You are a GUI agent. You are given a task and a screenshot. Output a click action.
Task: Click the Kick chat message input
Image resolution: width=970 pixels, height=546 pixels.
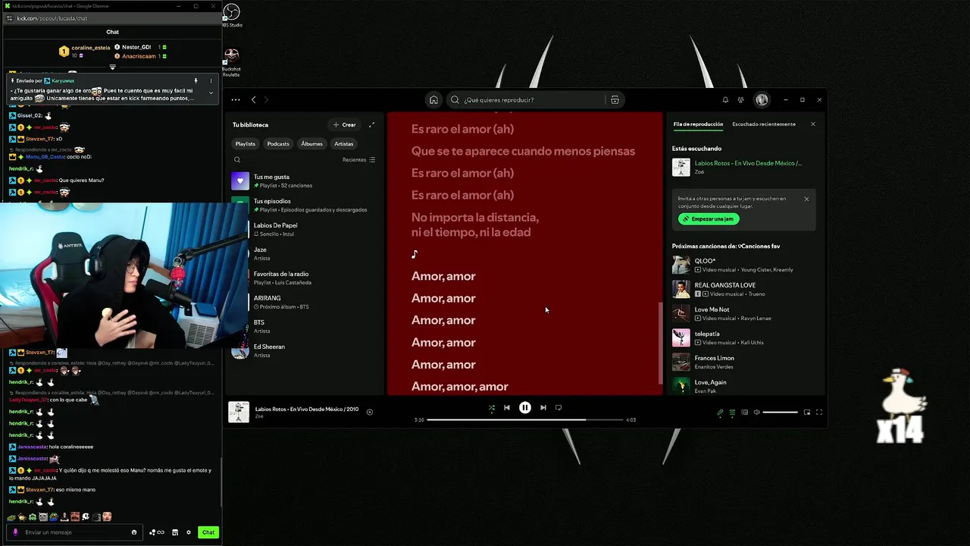[x=74, y=532]
